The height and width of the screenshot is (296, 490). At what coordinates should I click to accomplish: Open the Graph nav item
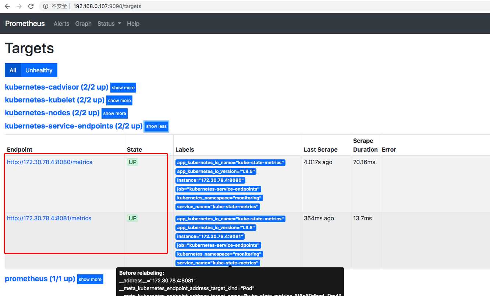[x=84, y=24]
